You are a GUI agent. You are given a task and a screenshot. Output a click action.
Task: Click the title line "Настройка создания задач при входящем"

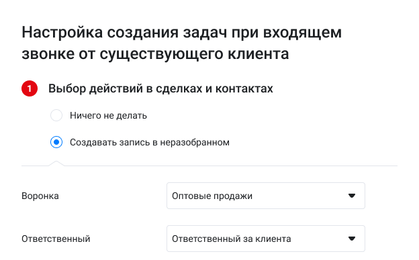182,33
